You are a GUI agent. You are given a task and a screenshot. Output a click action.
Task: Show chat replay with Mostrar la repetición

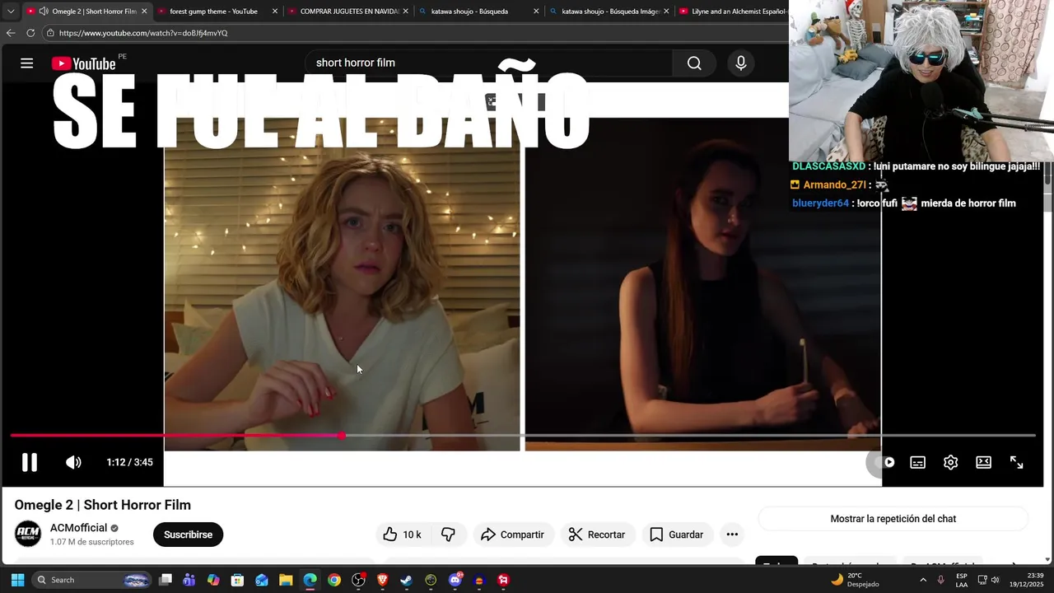893,519
